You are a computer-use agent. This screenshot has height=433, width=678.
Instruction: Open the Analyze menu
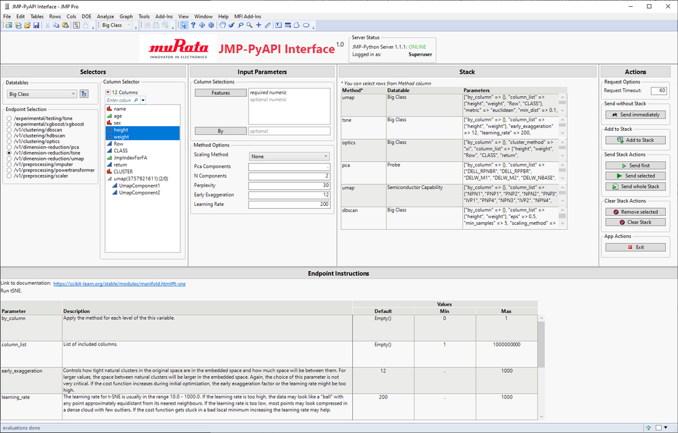point(105,16)
